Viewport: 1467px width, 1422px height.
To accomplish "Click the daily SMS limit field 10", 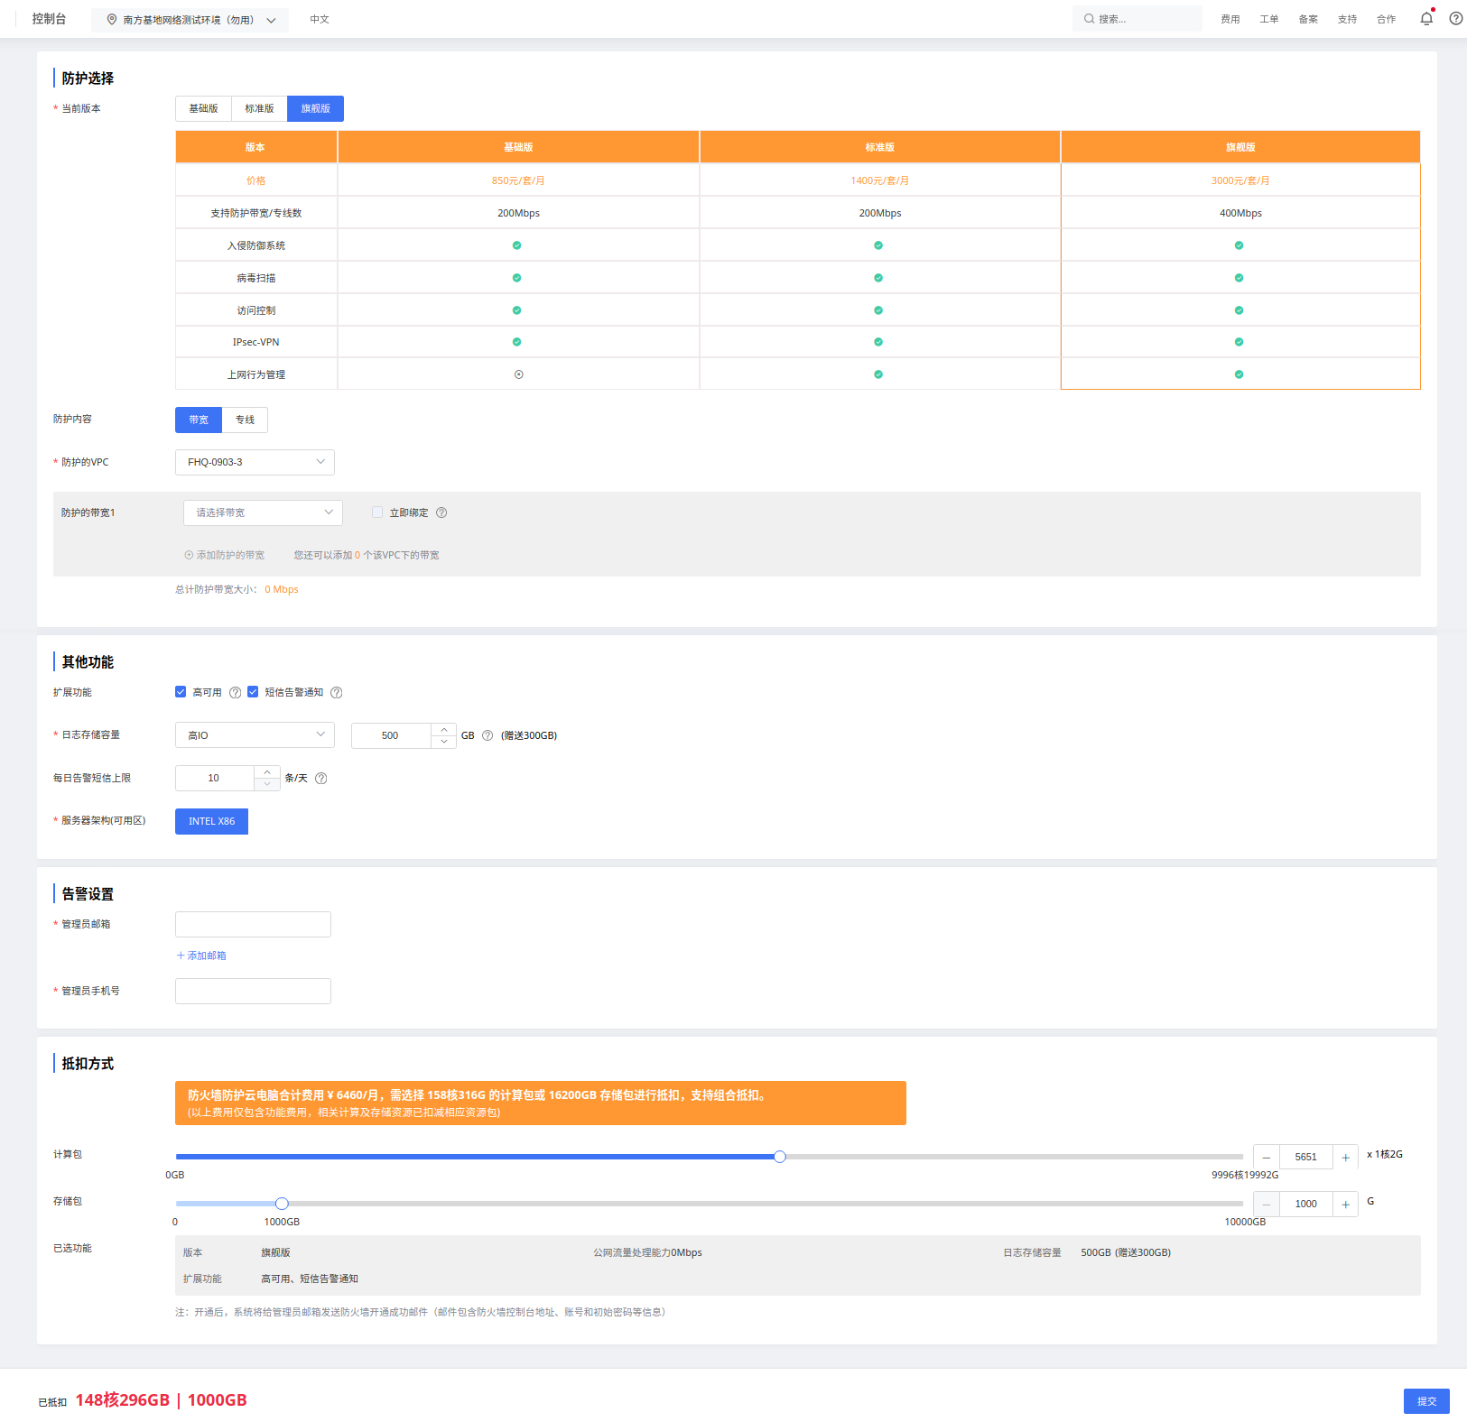I will click(x=215, y=778).
